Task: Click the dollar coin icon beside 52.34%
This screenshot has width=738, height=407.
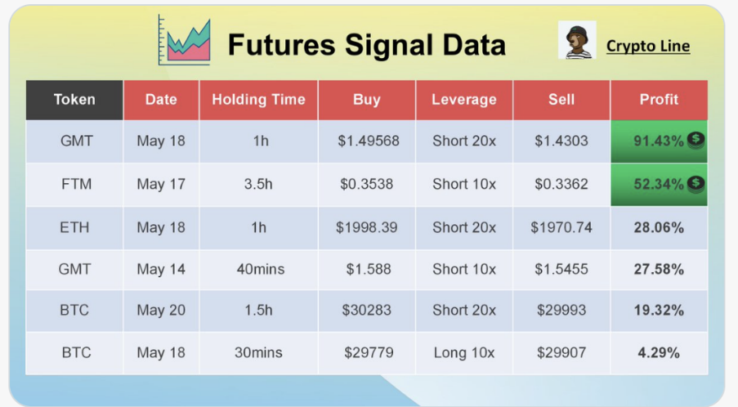Action: (696, 183)
